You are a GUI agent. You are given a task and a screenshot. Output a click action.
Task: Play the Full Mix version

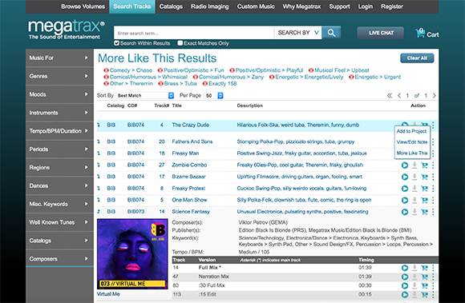405,268
